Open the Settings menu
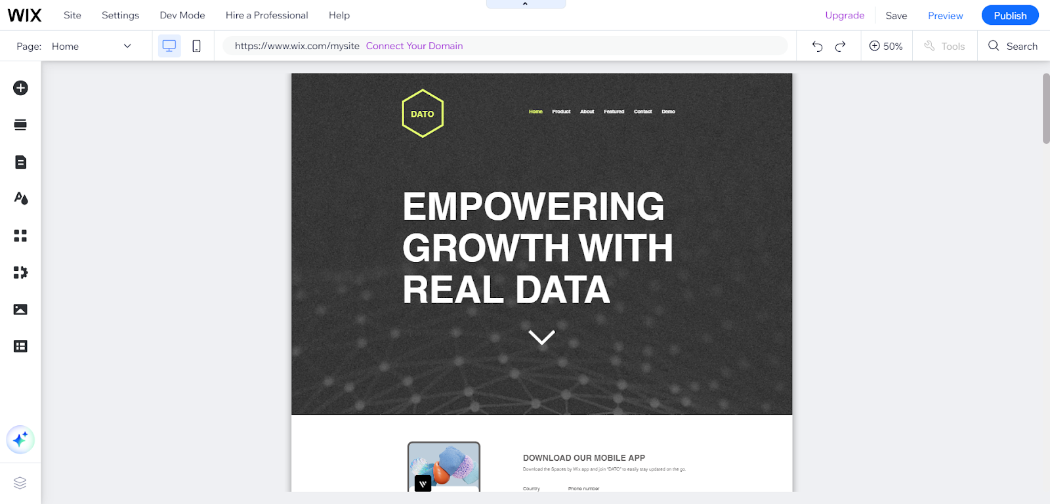 tap(120, 15)
